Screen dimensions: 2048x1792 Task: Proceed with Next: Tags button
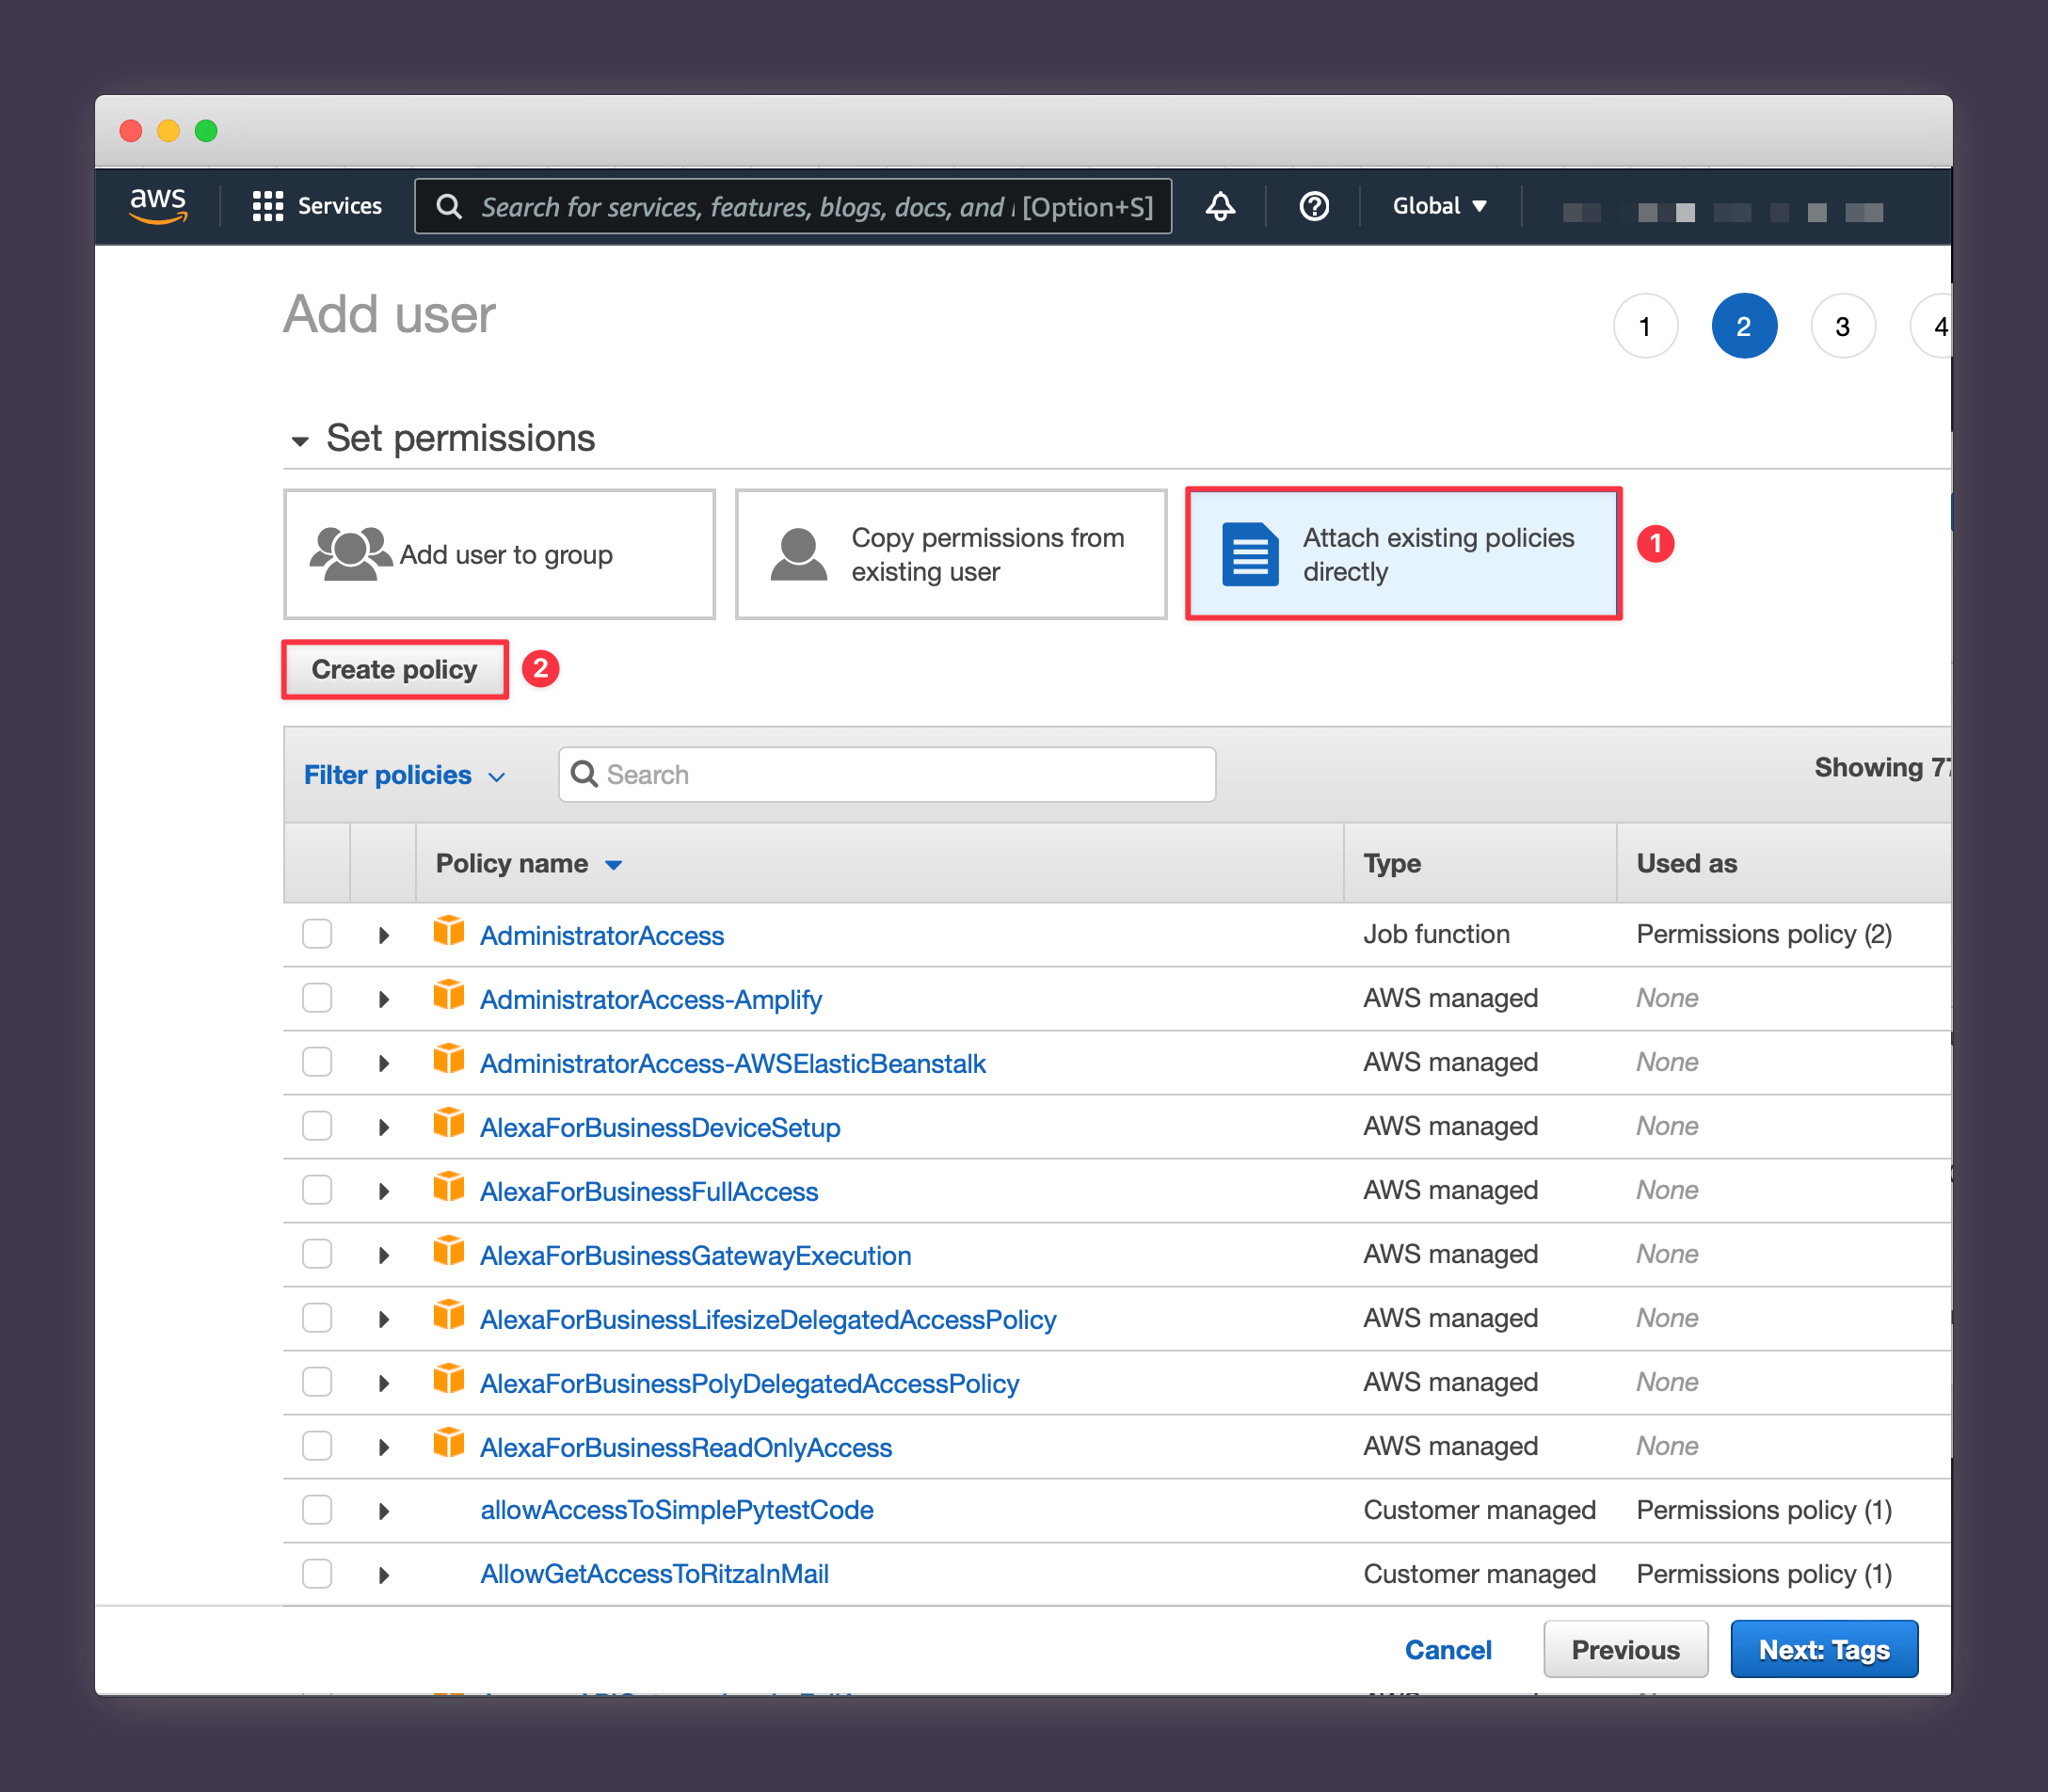coord(1824,1650)
